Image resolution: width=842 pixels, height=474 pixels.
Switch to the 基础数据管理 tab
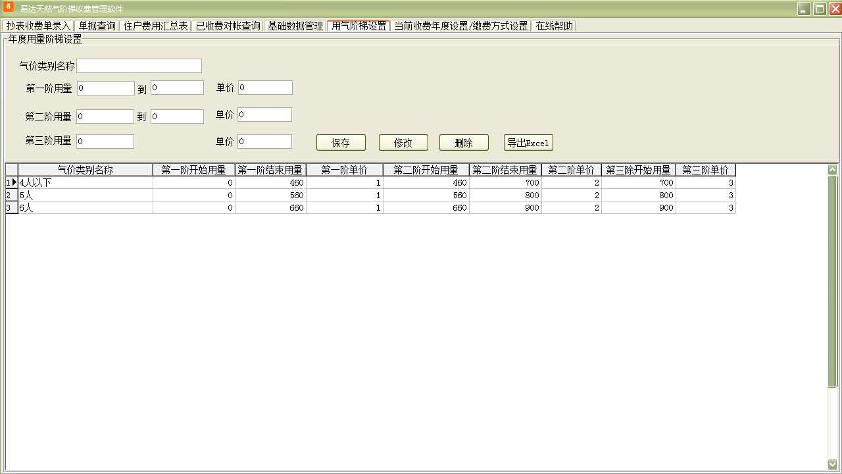[295, 26]
